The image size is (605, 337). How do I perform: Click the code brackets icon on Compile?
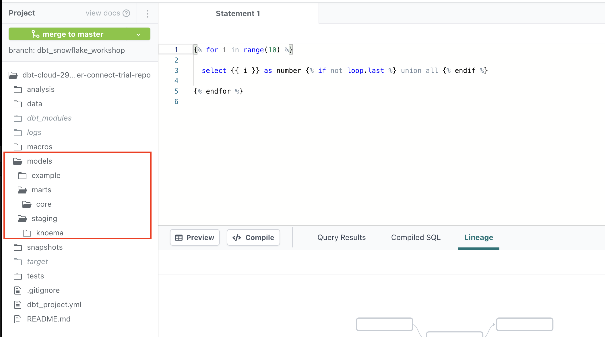coord(237,238)
